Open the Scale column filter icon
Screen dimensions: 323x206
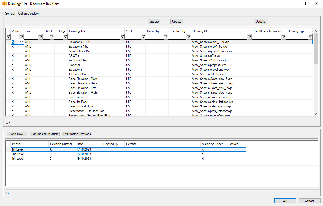point(143,37)
